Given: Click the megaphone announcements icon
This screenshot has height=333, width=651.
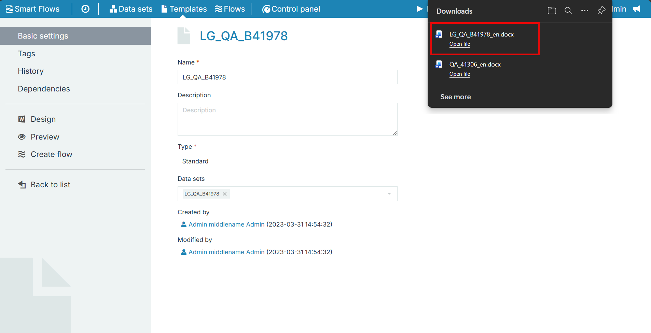Looking at the screenshot, I should [x=637, y=9].
